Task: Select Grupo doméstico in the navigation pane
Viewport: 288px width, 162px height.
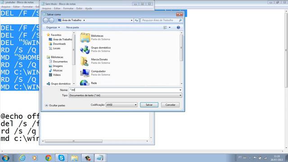Action: [58, 84]
